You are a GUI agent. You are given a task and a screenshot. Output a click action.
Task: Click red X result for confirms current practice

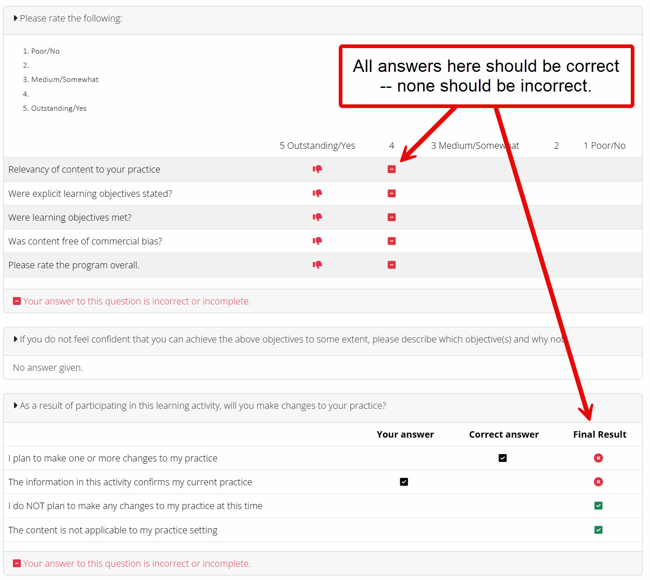pos(598,482)
